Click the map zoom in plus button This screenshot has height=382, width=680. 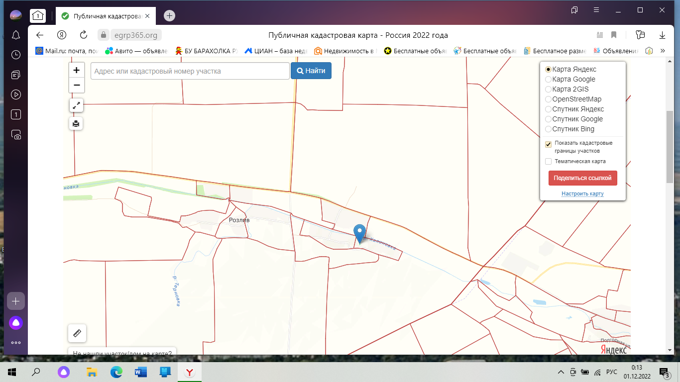pos(77,70)
